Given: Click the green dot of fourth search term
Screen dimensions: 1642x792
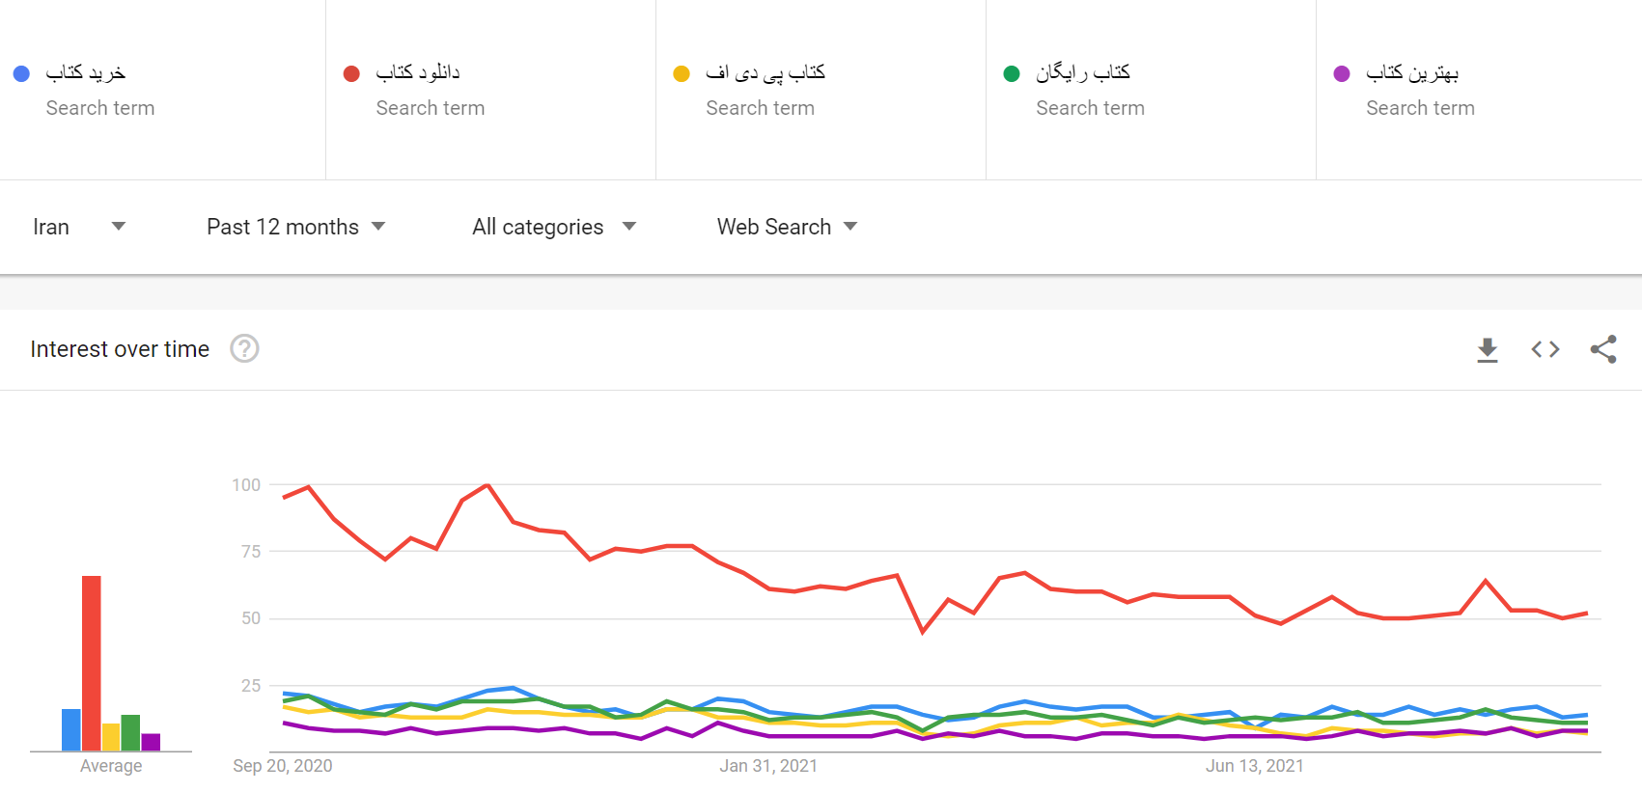Looking at the screenshot, I should point(1012,73).
